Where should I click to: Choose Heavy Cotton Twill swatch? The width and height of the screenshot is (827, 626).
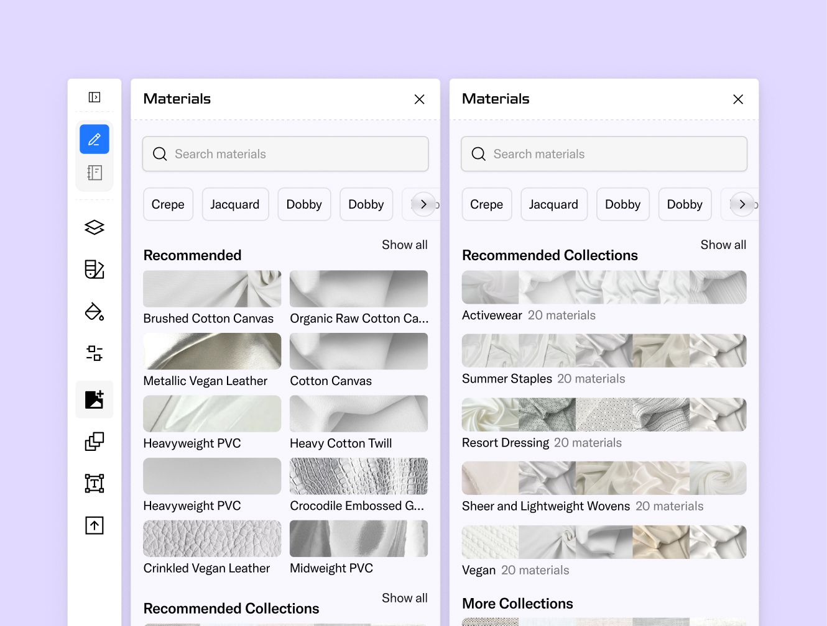coord(359,414)
